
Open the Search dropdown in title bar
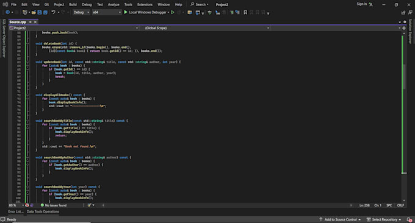200,4
